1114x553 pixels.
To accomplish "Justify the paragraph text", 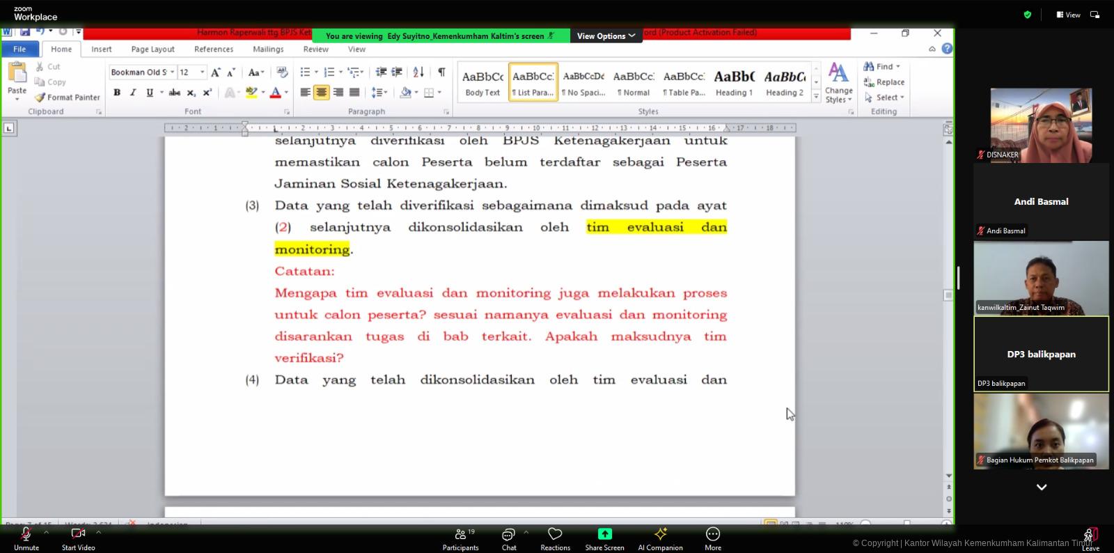I will tap(354, 93).
